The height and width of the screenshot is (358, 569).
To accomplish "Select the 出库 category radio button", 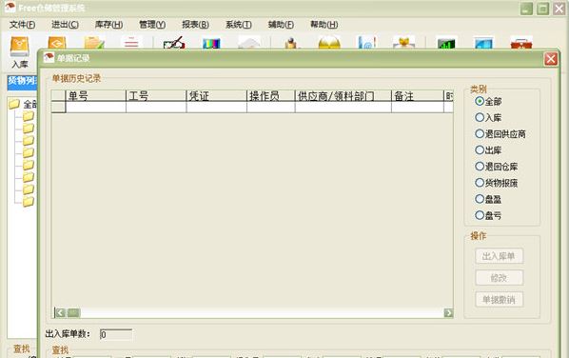I will 480,149.
